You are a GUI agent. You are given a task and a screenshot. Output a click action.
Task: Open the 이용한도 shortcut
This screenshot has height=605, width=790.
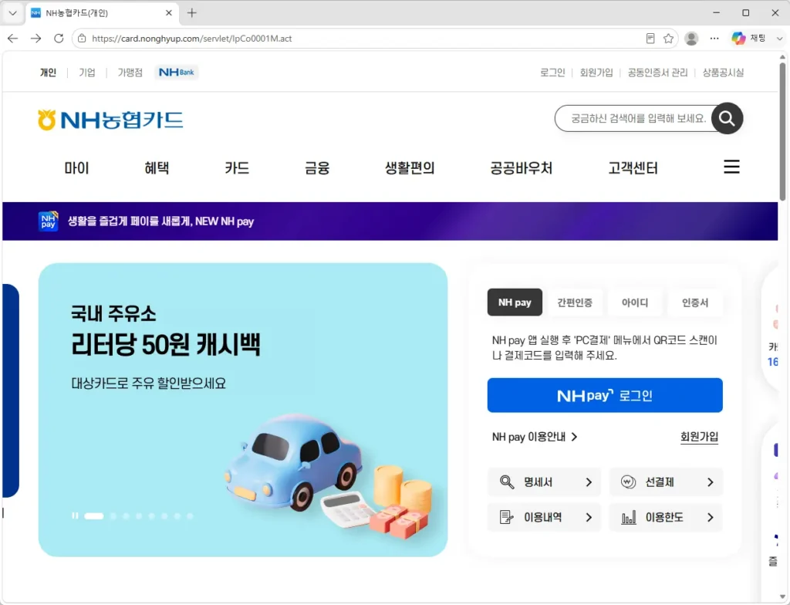point(666,517)
